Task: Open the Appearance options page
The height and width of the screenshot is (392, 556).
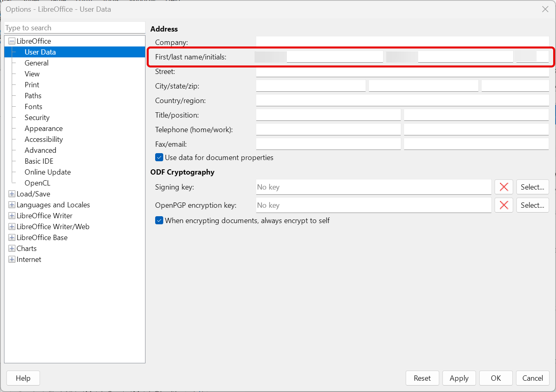Action: click(x=44, y=129)
